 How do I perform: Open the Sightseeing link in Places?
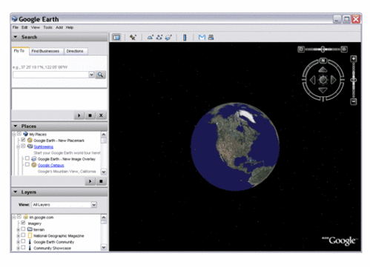tap(44, 146)
